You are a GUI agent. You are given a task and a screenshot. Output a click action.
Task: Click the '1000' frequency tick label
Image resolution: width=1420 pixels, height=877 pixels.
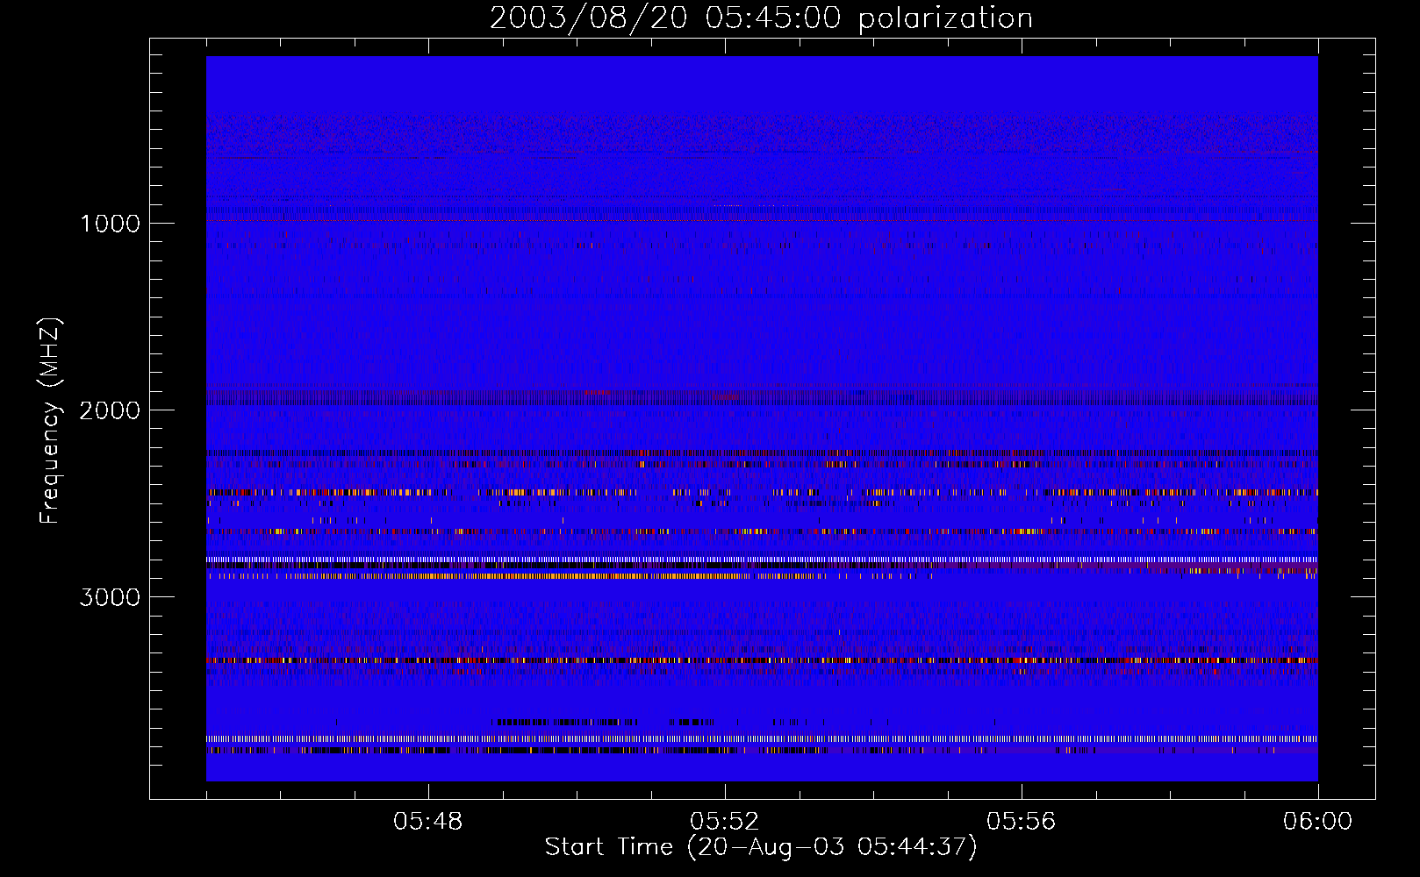110,224
